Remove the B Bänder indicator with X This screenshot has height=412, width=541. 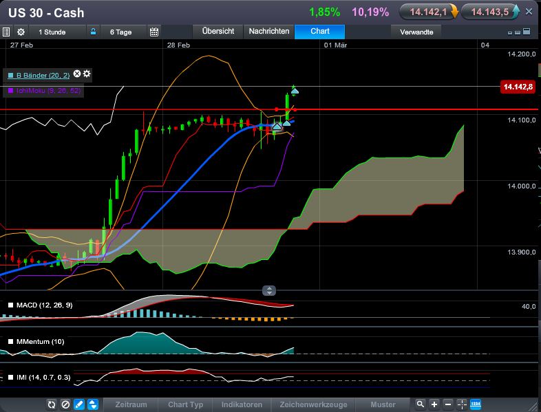click(77, 74)
